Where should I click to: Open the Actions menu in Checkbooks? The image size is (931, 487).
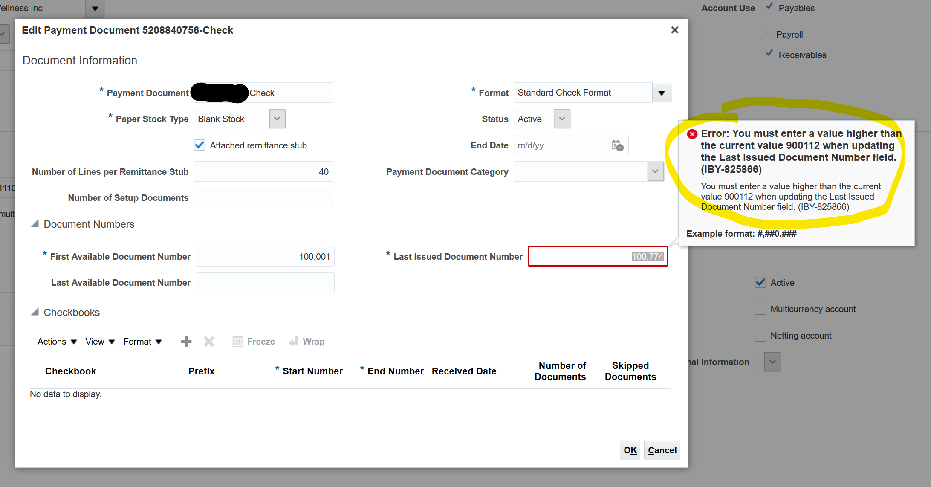(x=56, y=341)
